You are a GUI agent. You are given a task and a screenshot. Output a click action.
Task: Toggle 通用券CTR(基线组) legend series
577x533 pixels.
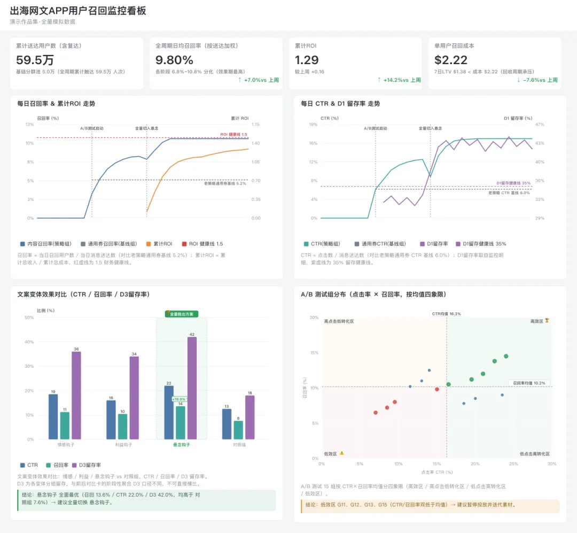point(380,244)
